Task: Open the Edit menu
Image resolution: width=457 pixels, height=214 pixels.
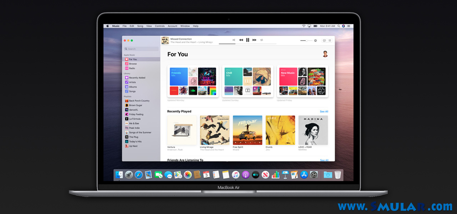Action: click(132, 26)
